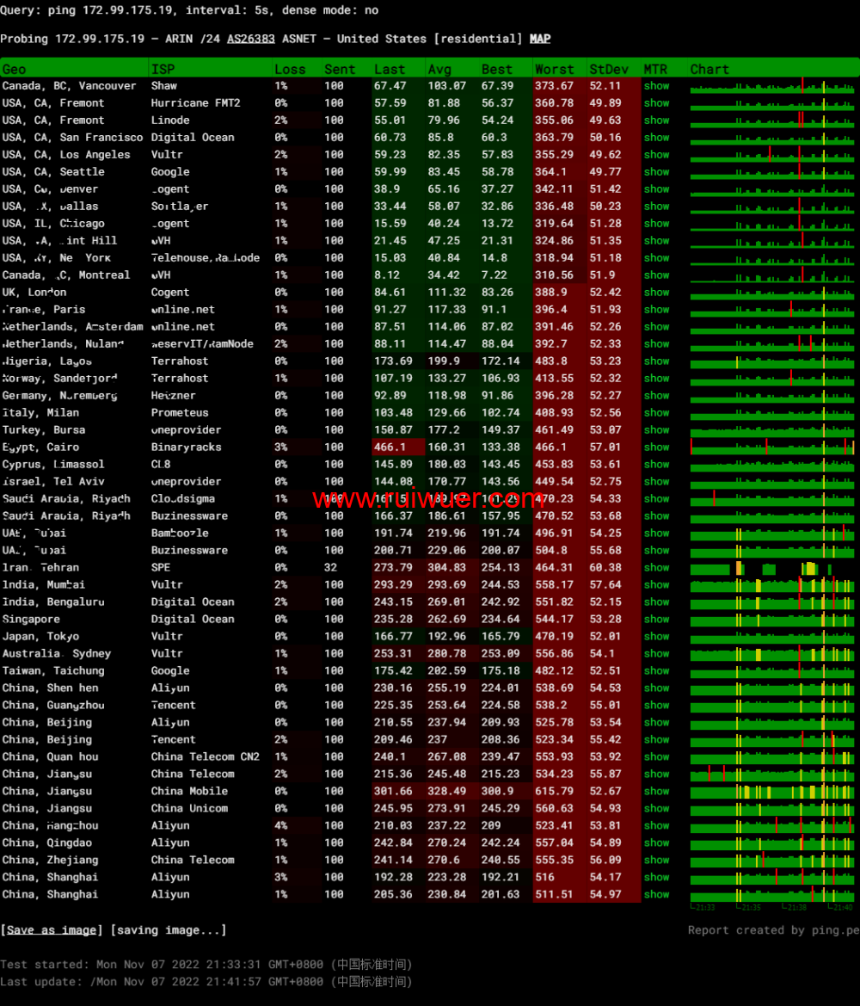Show MTR for Singapore Digital Ocean row
The width and height of the screenshot is (860, 1006).
pos(656,620)
